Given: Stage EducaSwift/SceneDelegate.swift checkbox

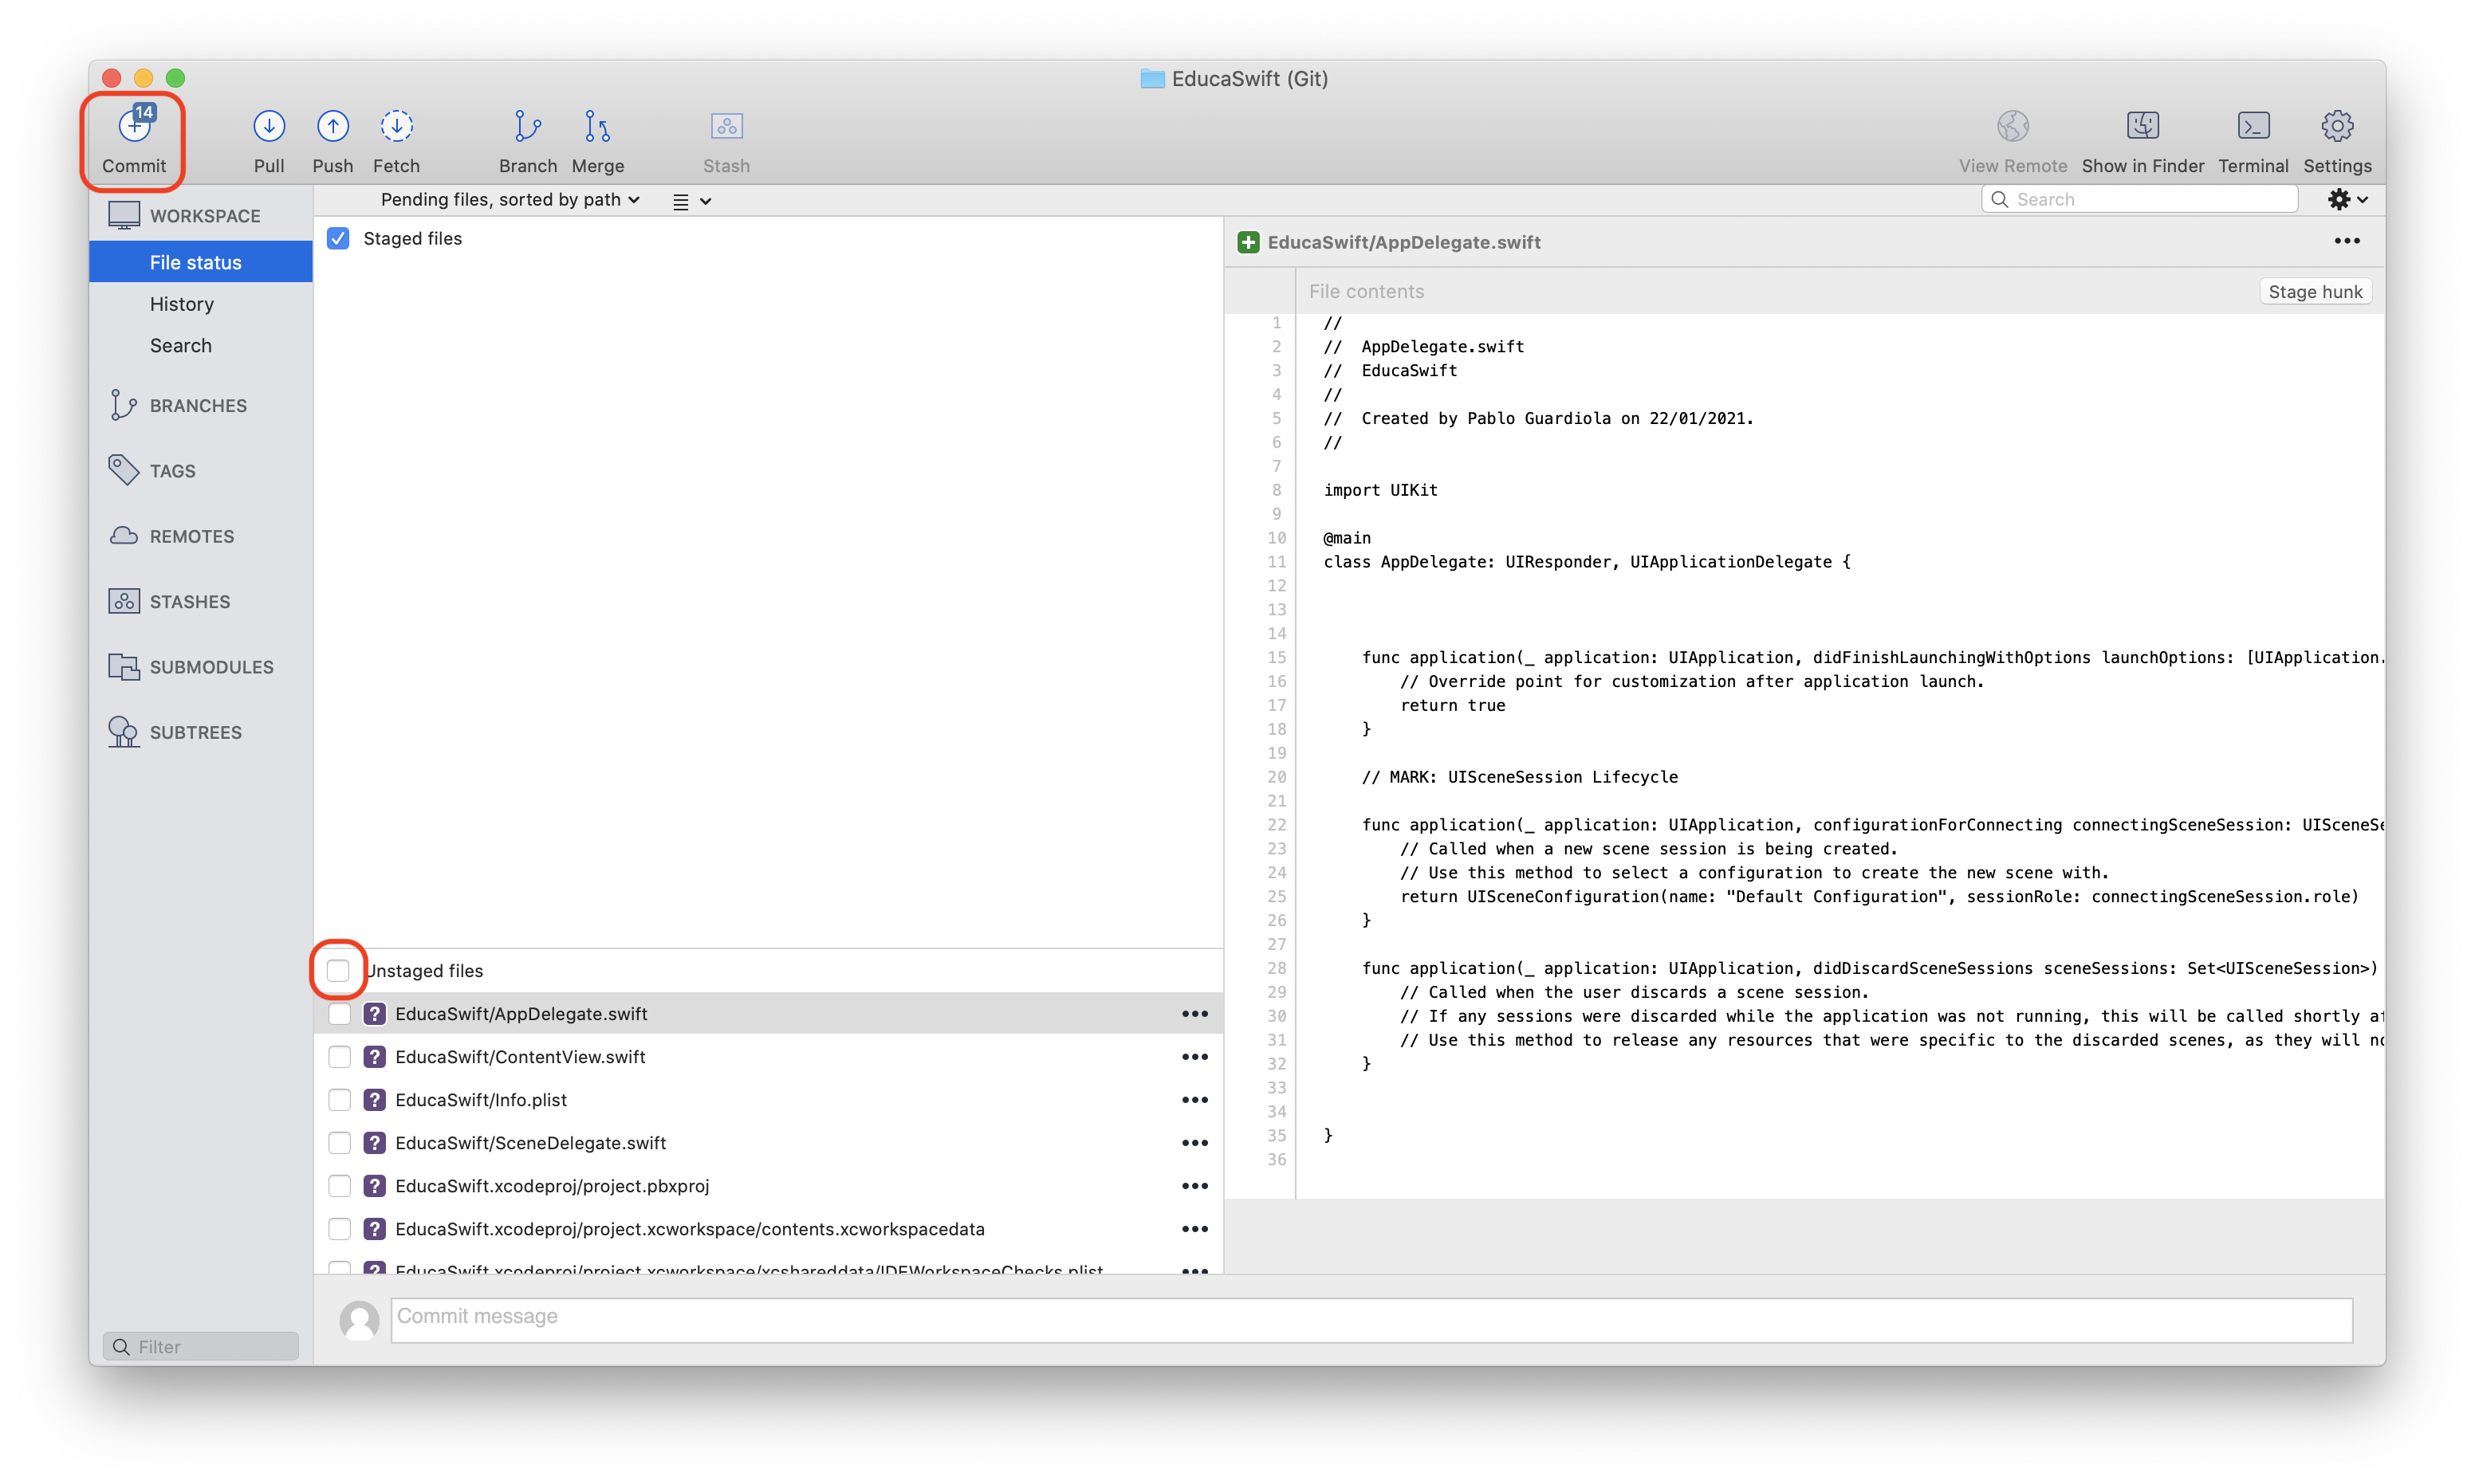Looking at the screenshot, I should pos(339,1142).
